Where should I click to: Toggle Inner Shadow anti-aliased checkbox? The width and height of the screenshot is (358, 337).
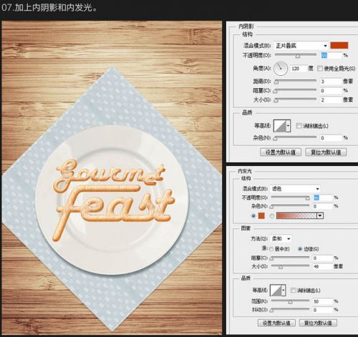click(299, 126)
